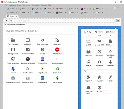Click the Szövegkódolás icon

[13, 50]
